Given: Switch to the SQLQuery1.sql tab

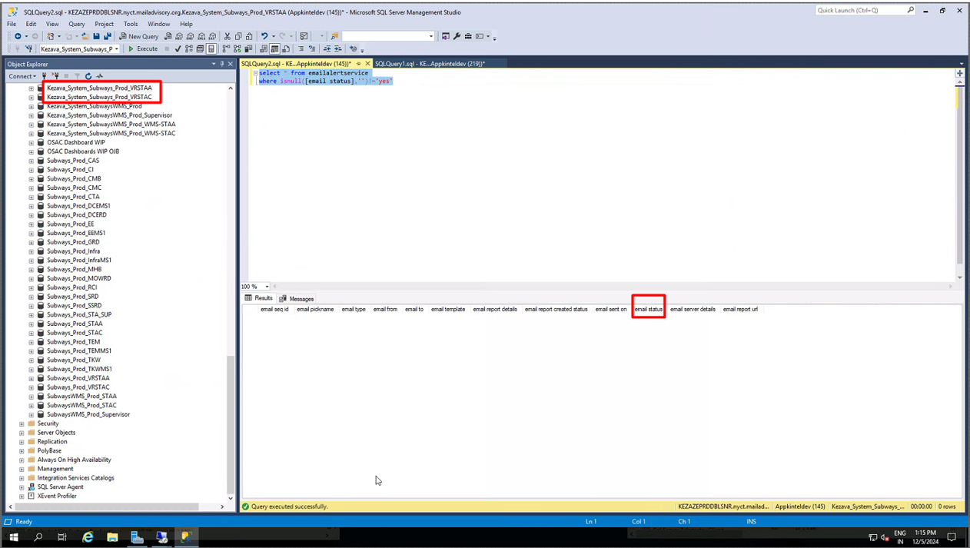Looking at the screenshot, I should (430, 64).
